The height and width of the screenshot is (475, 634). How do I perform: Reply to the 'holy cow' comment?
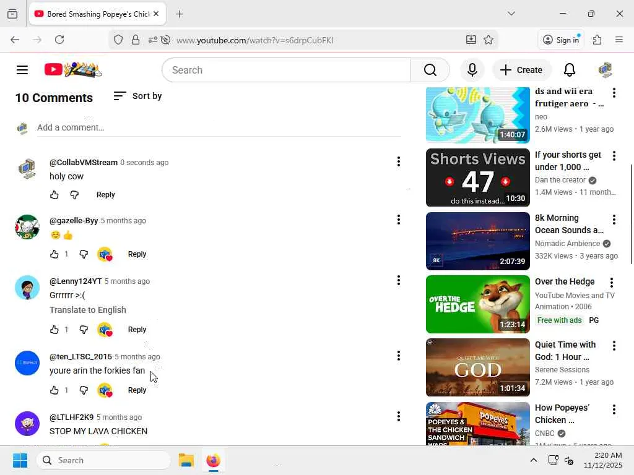click(x=105, y=195)
